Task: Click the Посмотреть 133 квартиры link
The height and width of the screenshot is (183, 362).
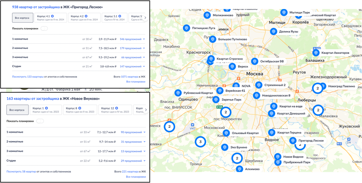Action: click(28, 77)
